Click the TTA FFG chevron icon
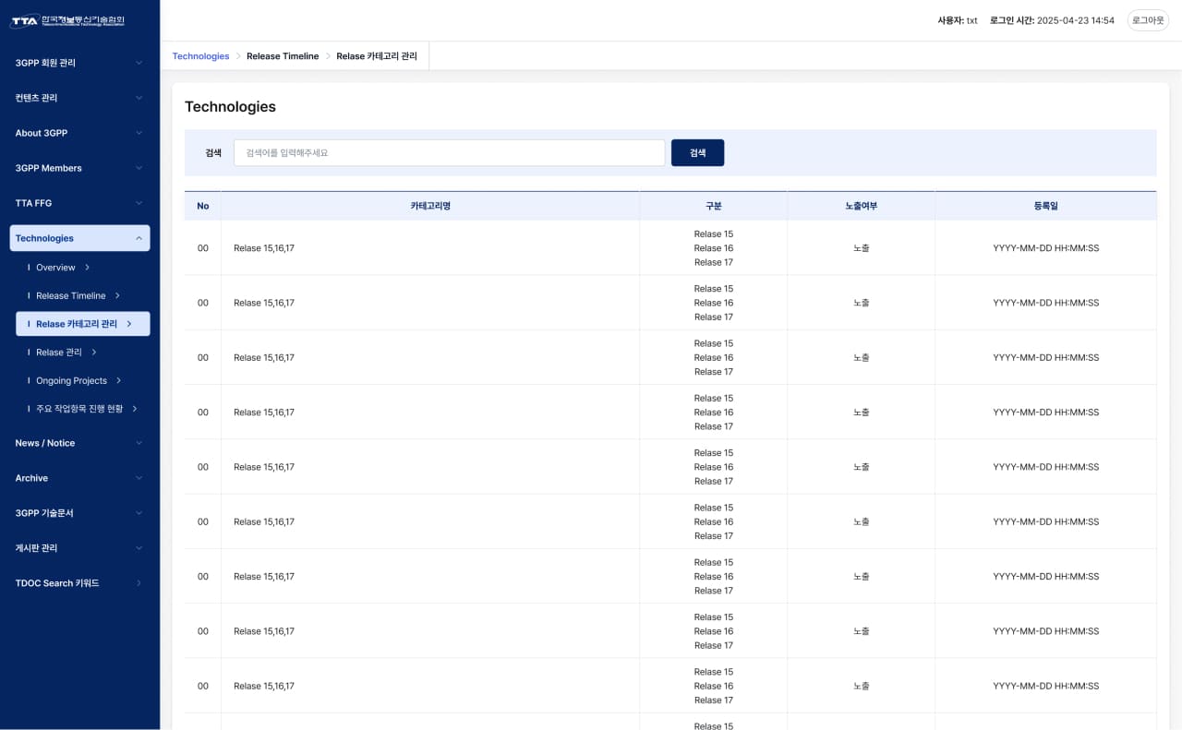 pyautogui.click(x=139, y=203)
